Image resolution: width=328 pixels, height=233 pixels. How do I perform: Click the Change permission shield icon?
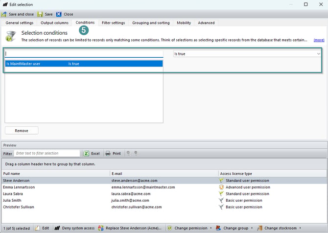(x=170, y=228)
